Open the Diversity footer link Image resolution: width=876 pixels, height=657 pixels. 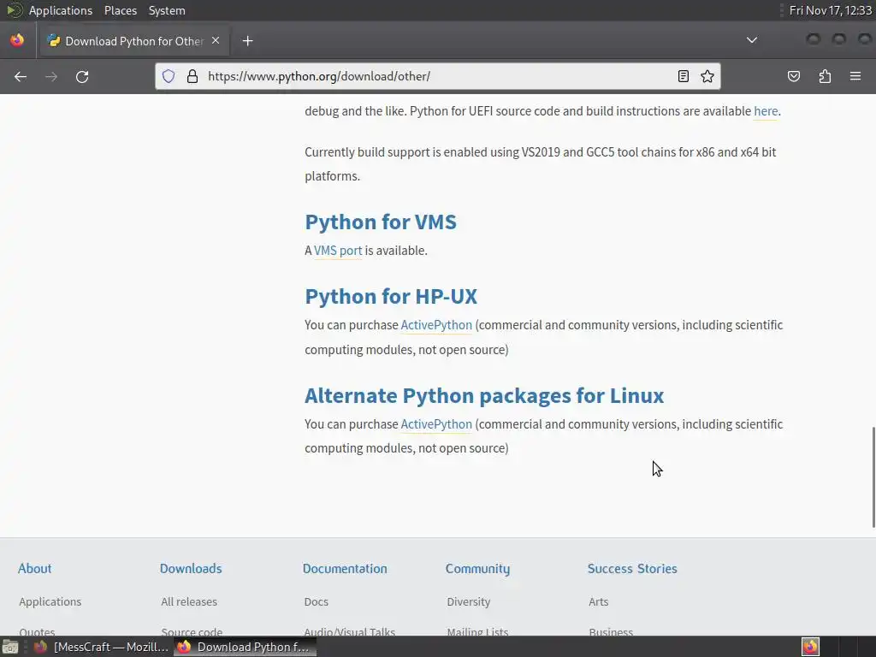click(468, 601)
